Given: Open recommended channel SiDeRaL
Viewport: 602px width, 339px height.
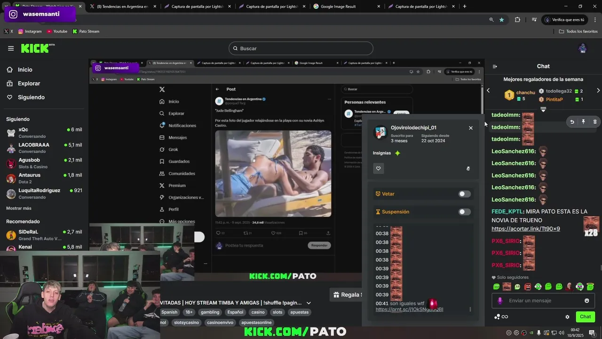Looking at the screenshot, I should 44,235.
